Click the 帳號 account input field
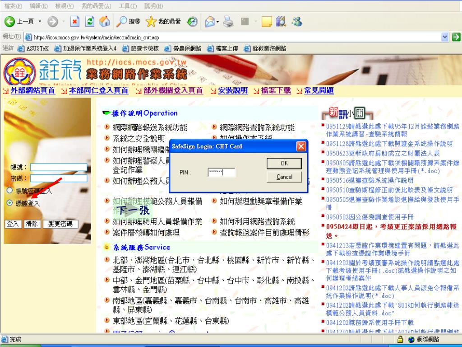The height and width of the screenshot is (347, 462). 59,167
